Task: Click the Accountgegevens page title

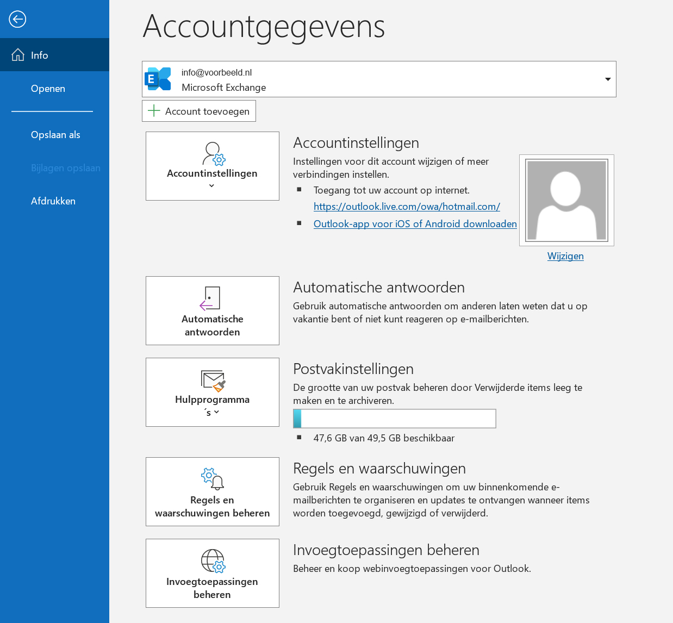Action: [264, 27]
